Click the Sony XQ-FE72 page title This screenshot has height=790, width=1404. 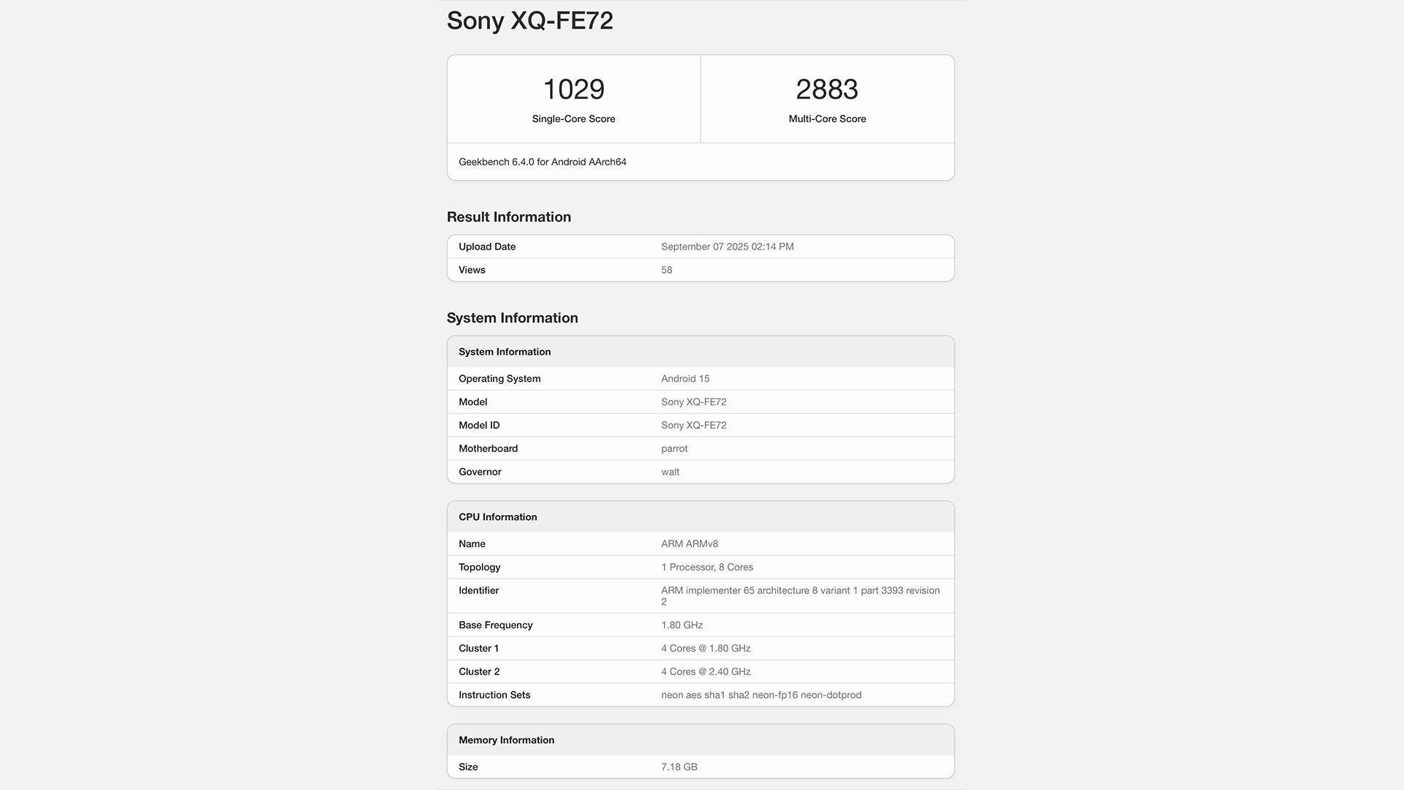pos(529,20)
